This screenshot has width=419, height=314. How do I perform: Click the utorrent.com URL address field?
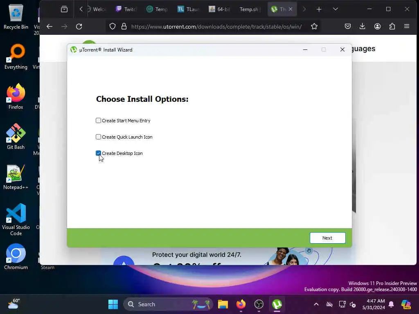216,27
